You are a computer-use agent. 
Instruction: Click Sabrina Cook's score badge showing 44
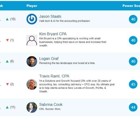click(x=133, y=107)
